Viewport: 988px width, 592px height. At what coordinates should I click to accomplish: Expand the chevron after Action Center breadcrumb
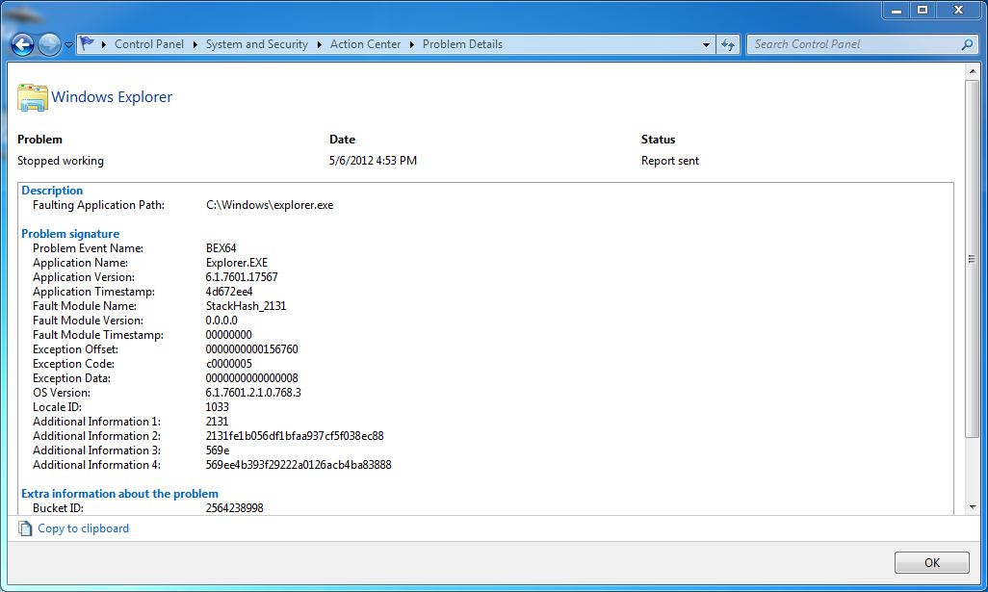point(412,44)
